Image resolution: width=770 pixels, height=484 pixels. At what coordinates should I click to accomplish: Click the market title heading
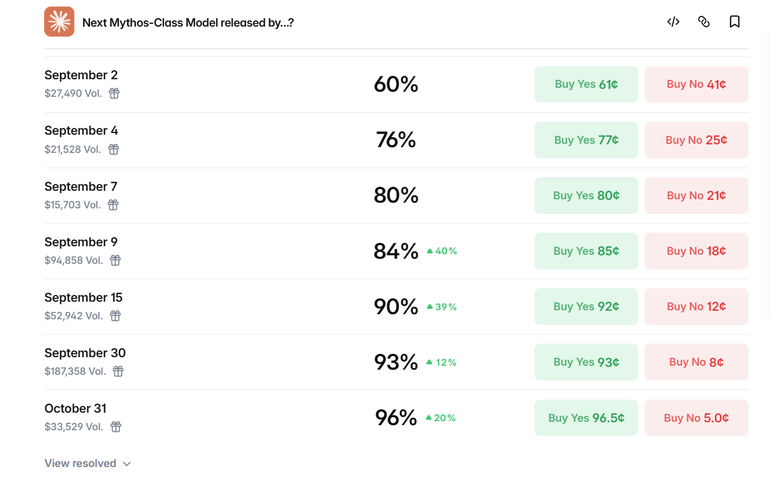[188, 23]
